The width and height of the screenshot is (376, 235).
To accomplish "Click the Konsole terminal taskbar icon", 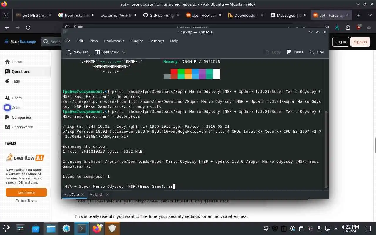I will pos(81,228).
